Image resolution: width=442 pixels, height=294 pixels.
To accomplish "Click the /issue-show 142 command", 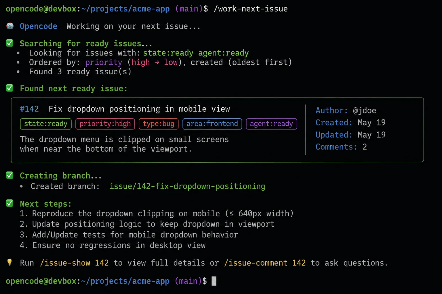I will click(74, 263).
